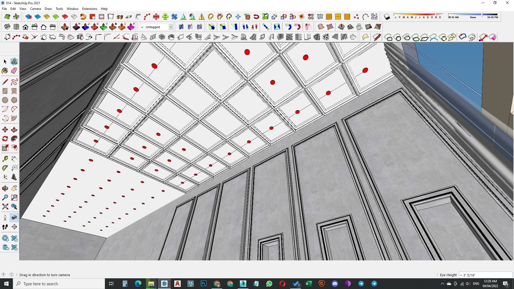Screen dimensions: 514x289
Task: Open the Extensions menu
Action: 89,9
